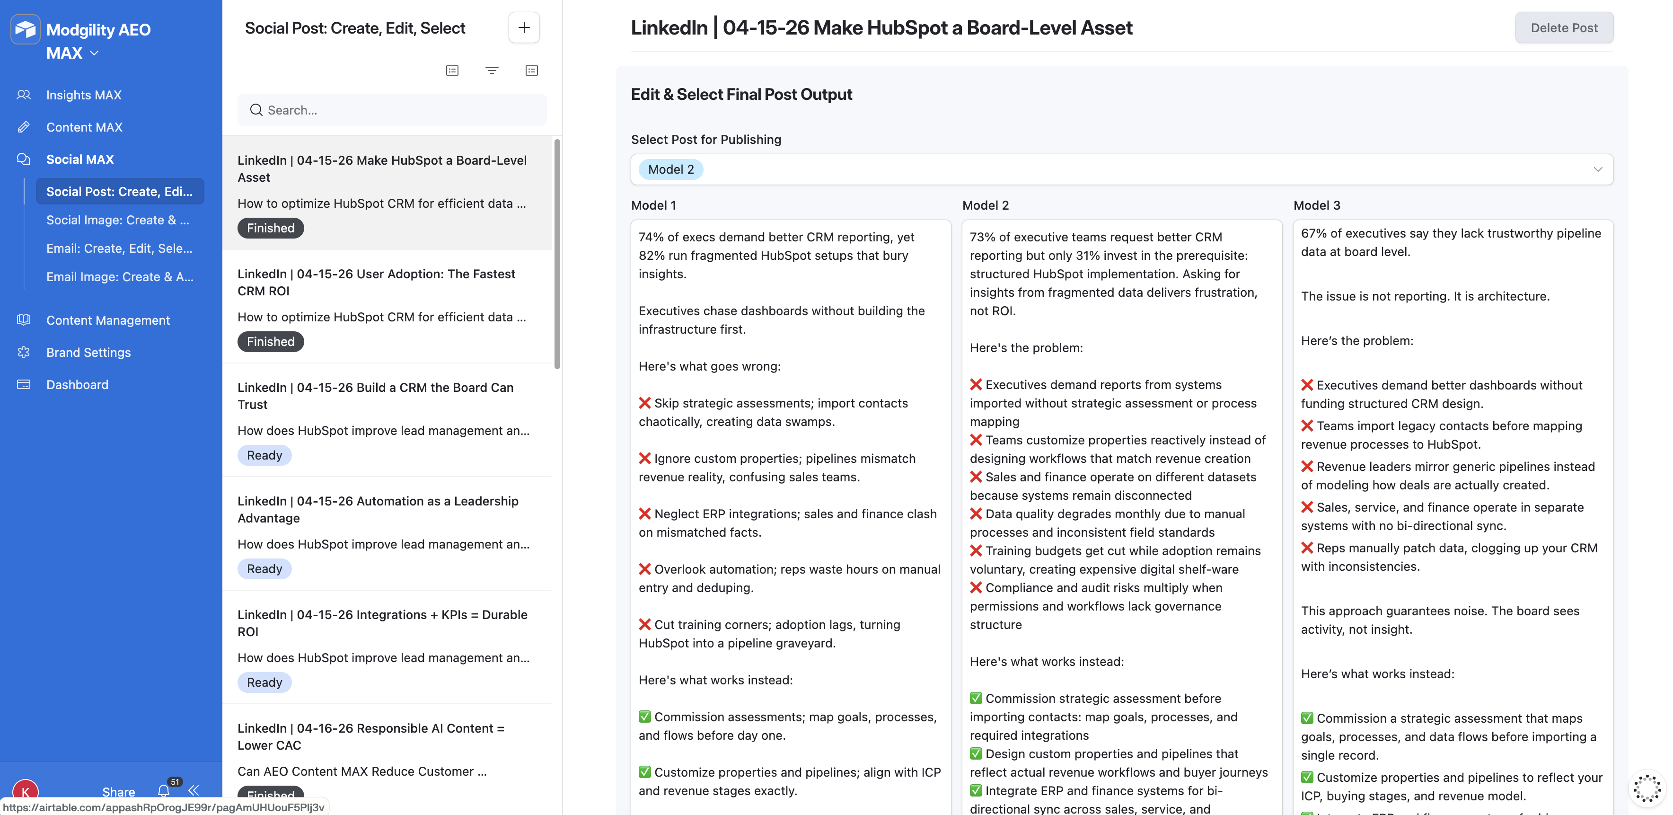
Task: Open Email Image: Create & A... sub-item
Action: 120,277
